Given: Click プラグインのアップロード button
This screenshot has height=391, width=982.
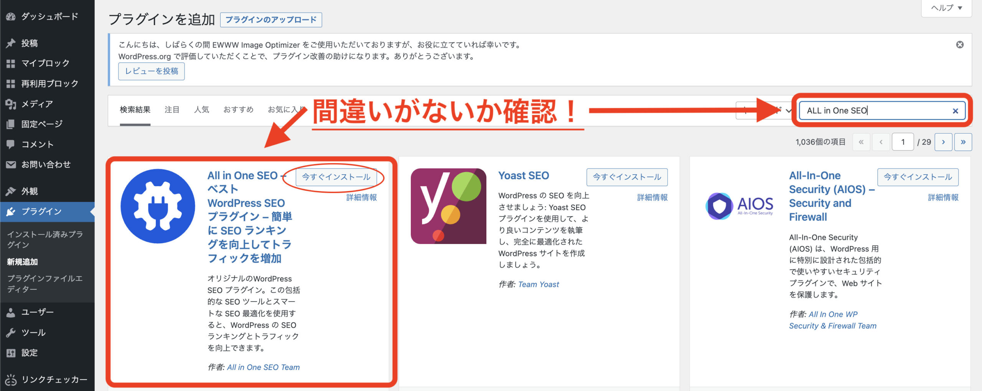Looking at the screenshot, I should tap(271, 20).
